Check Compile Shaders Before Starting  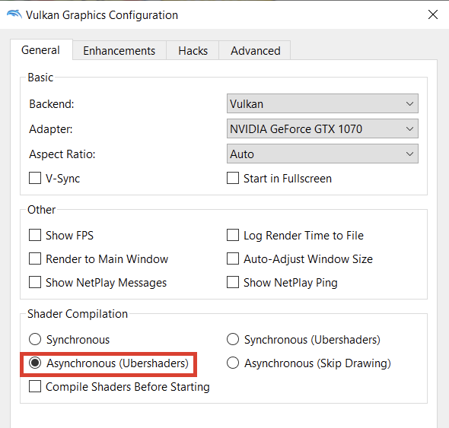(35, 386)
